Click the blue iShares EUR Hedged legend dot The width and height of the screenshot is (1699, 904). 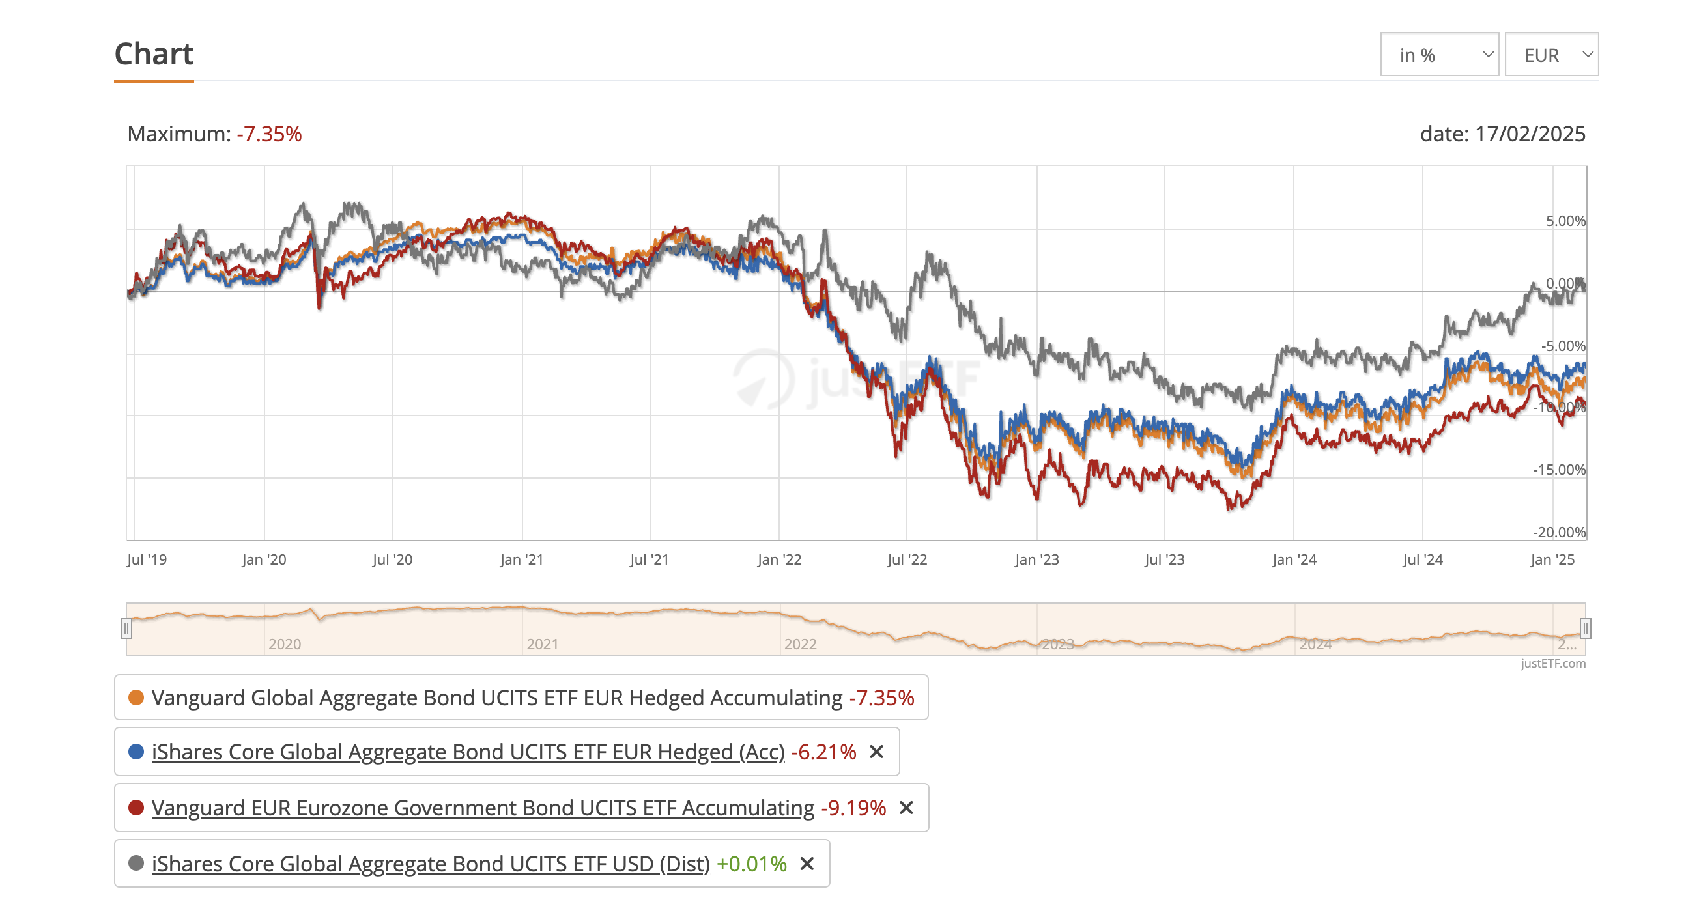point(136,752)
